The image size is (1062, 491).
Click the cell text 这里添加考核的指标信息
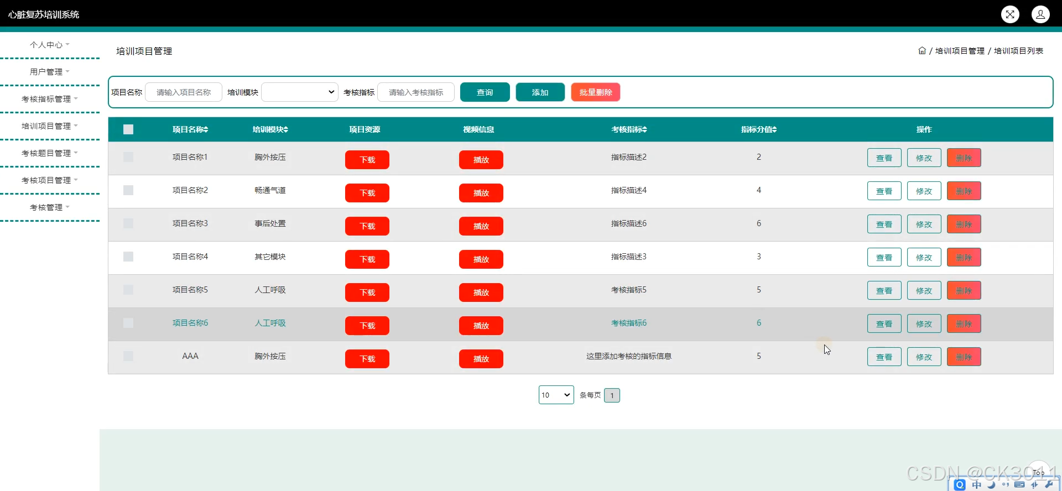(629, 356)
